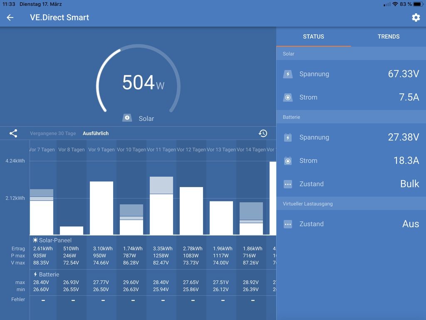Screen dimensions: 426x320
Task: Tap the VE.Direct Smart title
Action: point(59,17)
